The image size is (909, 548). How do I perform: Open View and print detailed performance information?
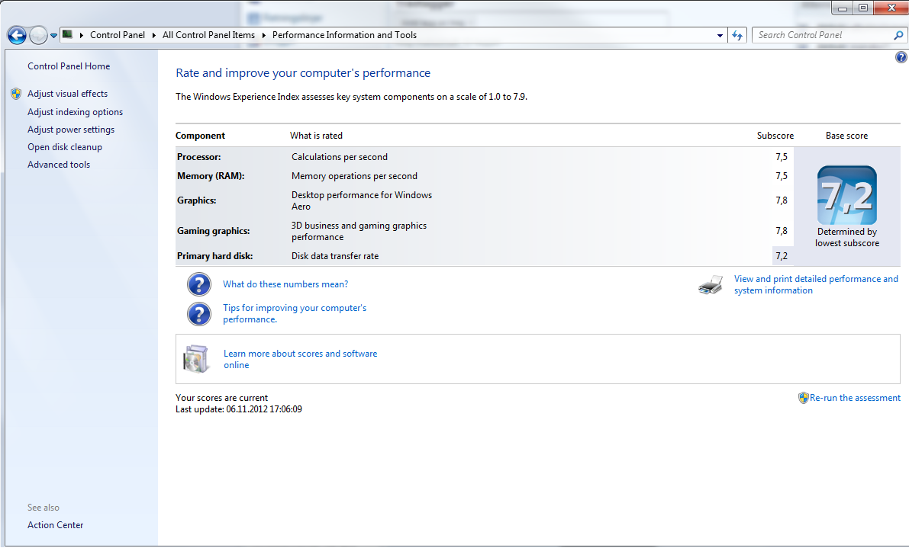(x=816, y=285)
